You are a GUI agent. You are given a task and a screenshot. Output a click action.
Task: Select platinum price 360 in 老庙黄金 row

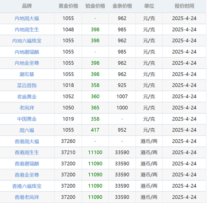[x=95, y=96]
